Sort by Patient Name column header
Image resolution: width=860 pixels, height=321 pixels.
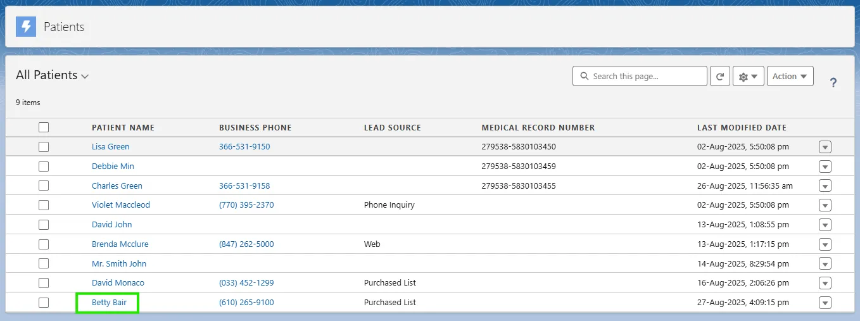point(123,127)
